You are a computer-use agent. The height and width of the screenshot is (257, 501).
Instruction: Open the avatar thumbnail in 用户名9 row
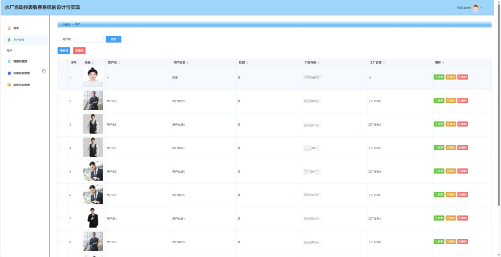93,100
